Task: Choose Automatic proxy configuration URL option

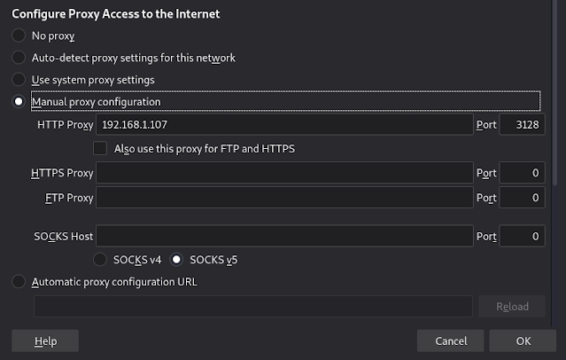Action: 19,282
